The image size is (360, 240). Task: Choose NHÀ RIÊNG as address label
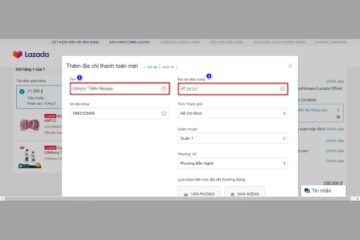(x=244, y=192)
